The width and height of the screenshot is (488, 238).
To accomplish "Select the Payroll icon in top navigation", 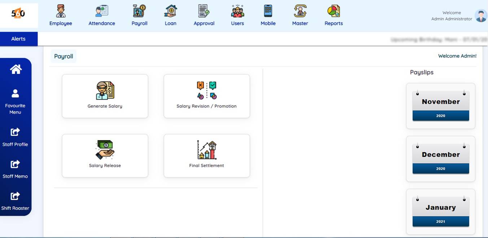I will coord(139,12).
